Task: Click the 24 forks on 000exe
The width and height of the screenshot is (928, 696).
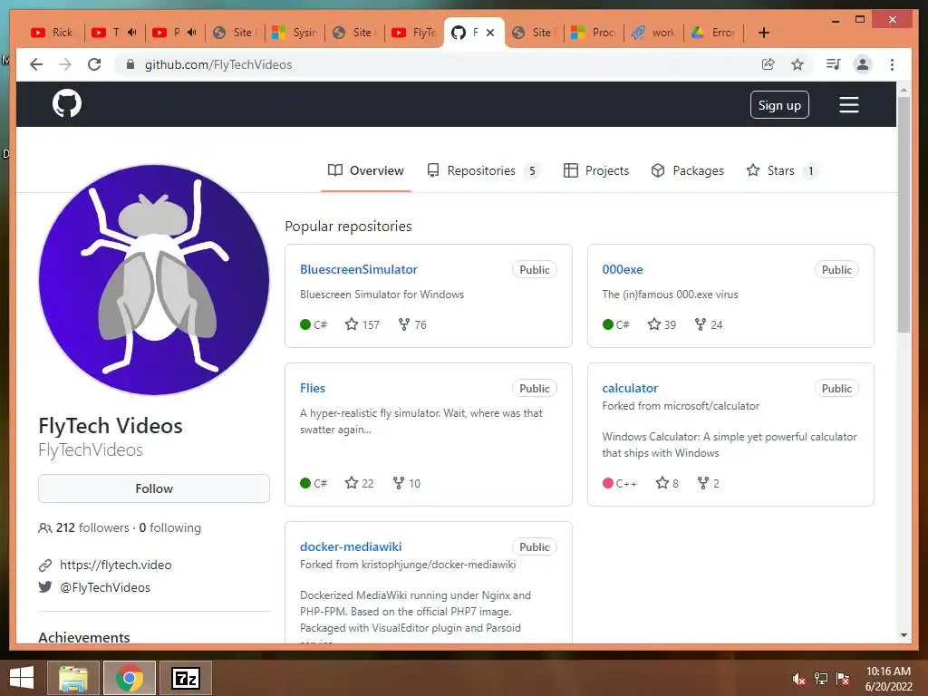Action: pyautogui.click(x=709, y=324)
